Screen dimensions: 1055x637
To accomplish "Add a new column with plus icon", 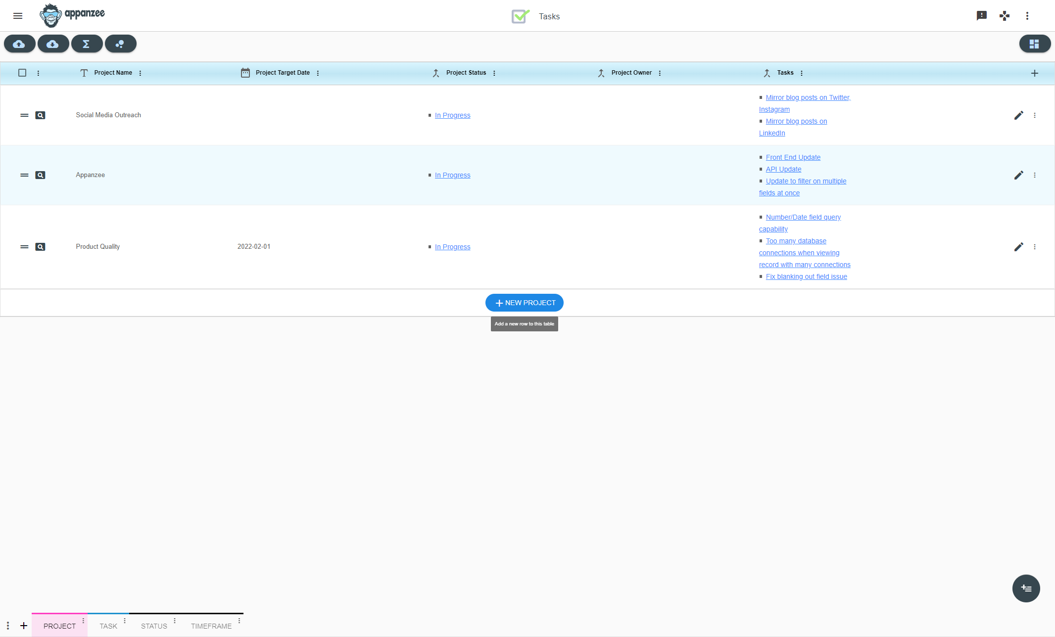I will click(x=1035, y=73).
